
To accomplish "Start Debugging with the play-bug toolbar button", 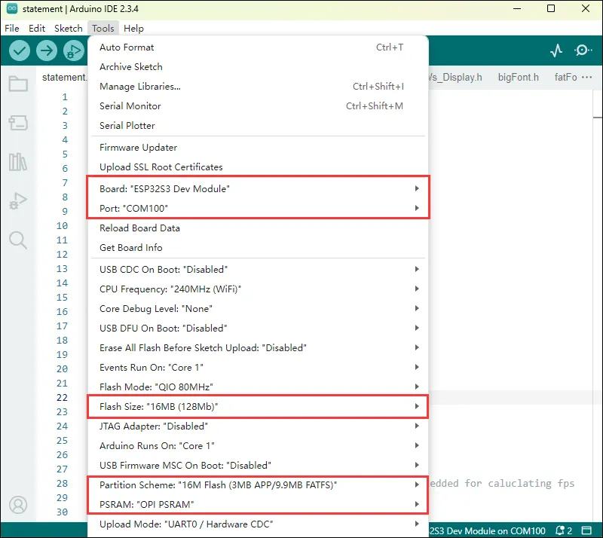I will (x=74, y=50).
